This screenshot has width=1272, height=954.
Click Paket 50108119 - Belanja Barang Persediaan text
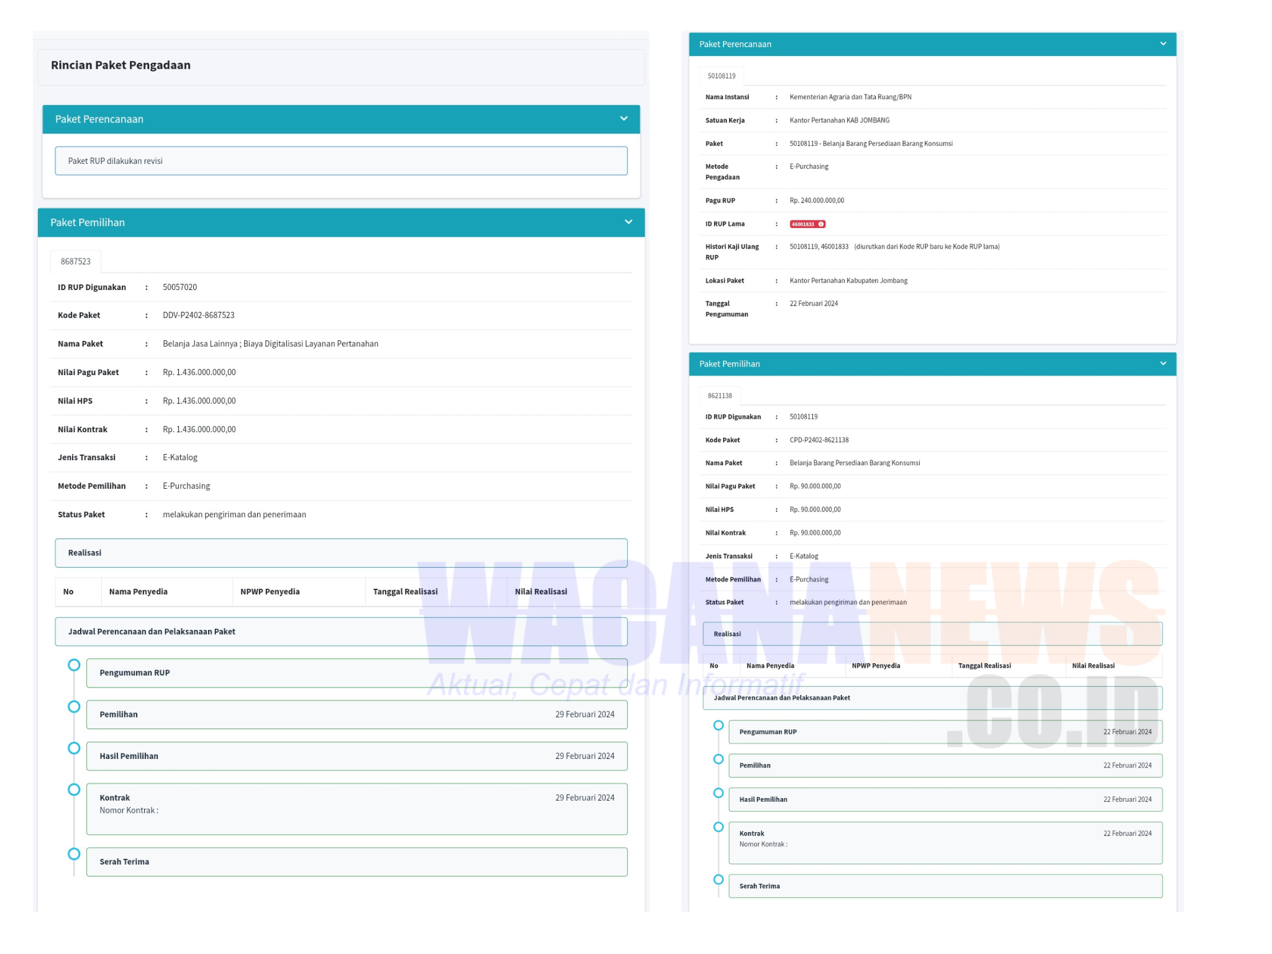pyautogui.click(x=871, y=143)
